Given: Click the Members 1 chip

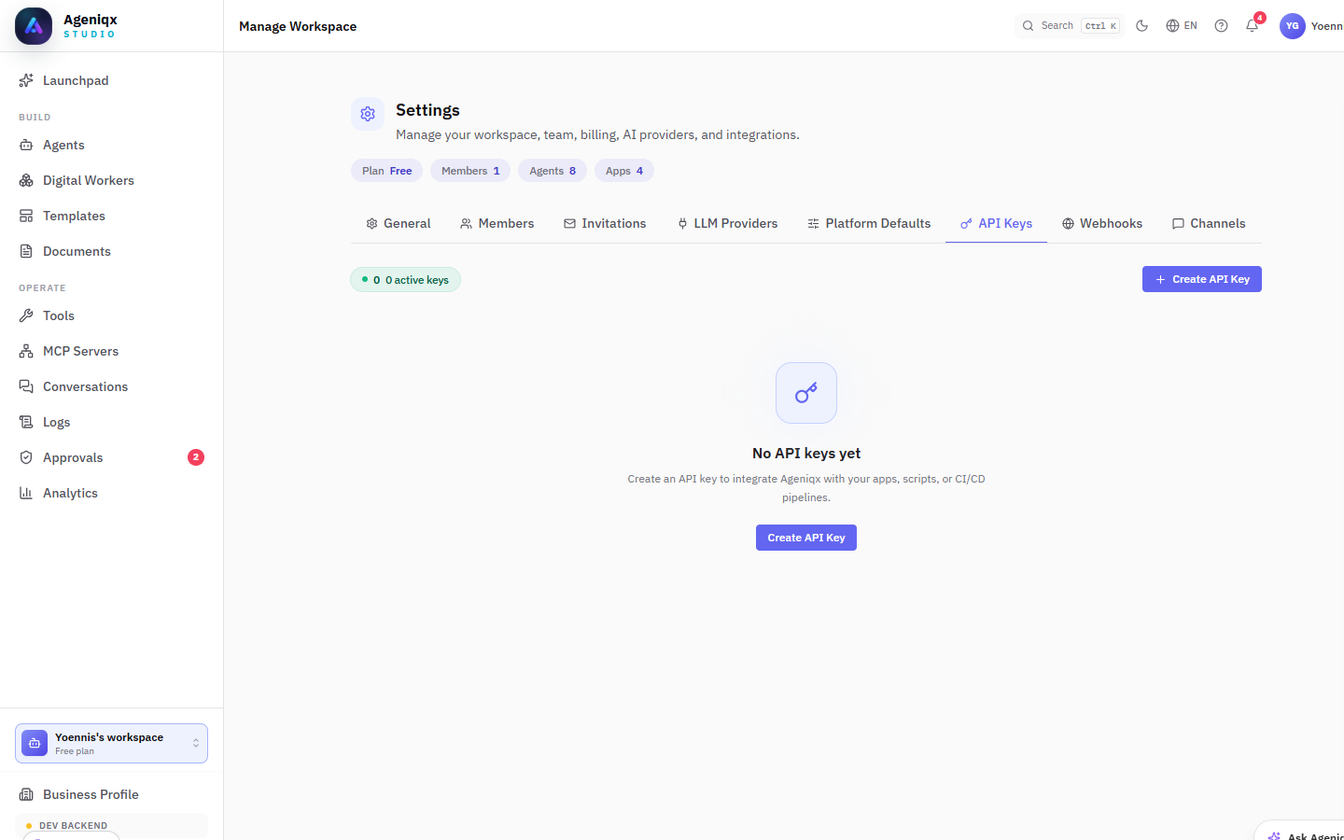Looking at the screenshot, I should coord(470,171).
